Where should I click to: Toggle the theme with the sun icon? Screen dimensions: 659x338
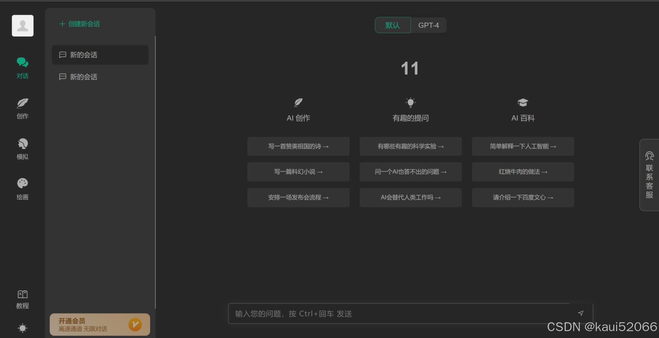coord(22,328)
